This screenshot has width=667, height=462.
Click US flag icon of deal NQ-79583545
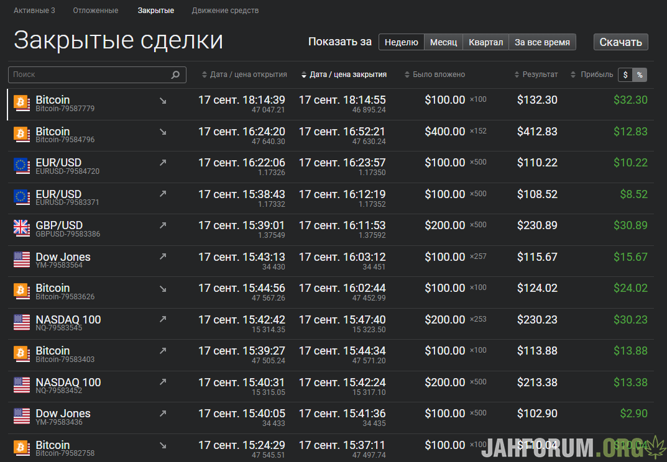click(x=21, y=323)
